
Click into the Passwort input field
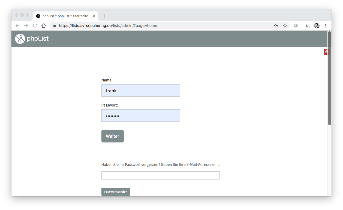pyautogui.click(x=141, y=115)
